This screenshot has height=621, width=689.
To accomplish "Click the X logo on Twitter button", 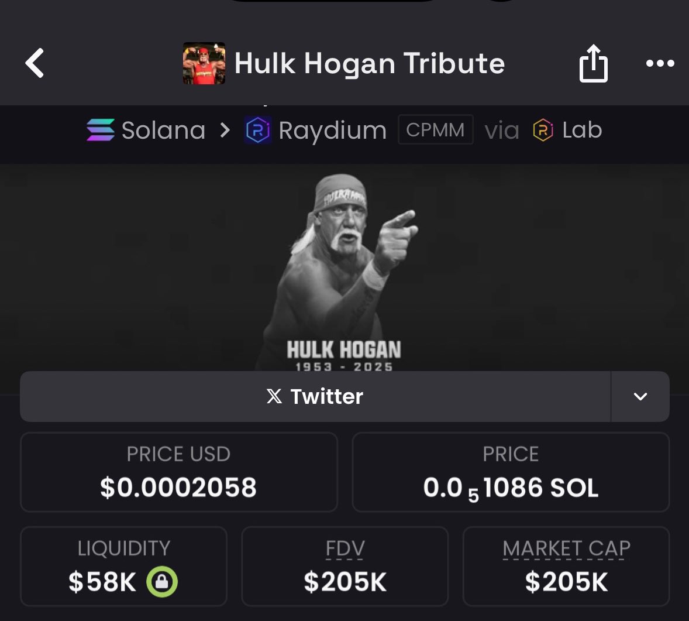I will [x=274, y=396].
